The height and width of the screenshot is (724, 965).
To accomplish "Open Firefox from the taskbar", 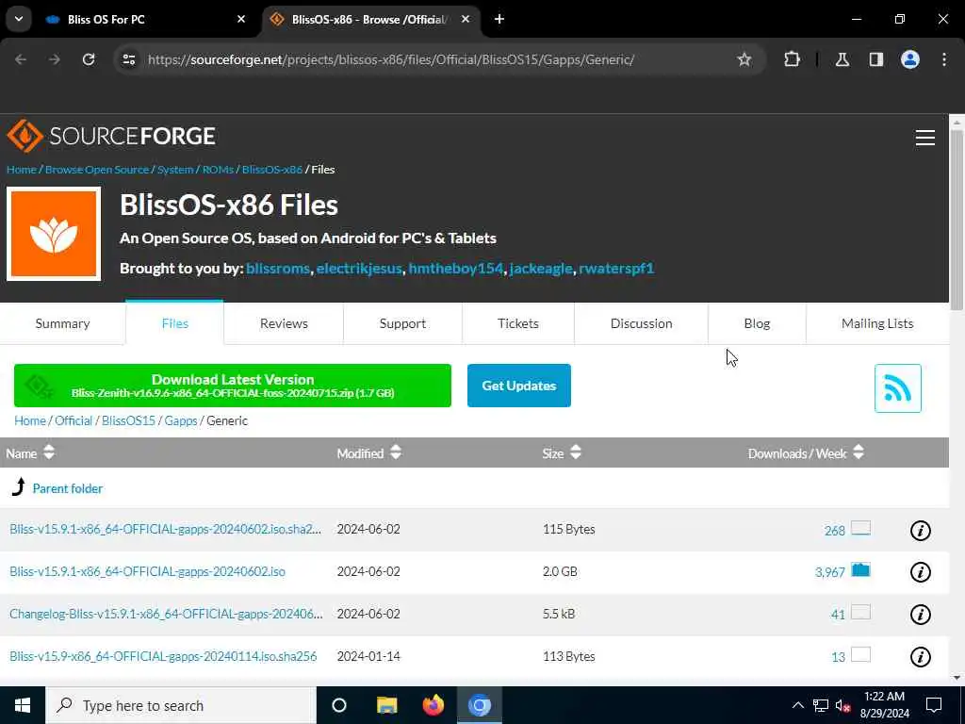I will (x=433, y=705).
